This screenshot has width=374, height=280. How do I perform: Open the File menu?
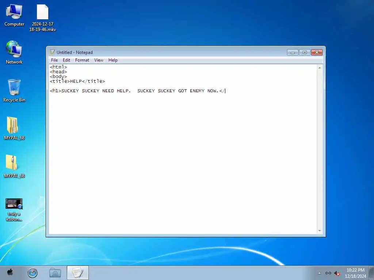tap(54, 60)
